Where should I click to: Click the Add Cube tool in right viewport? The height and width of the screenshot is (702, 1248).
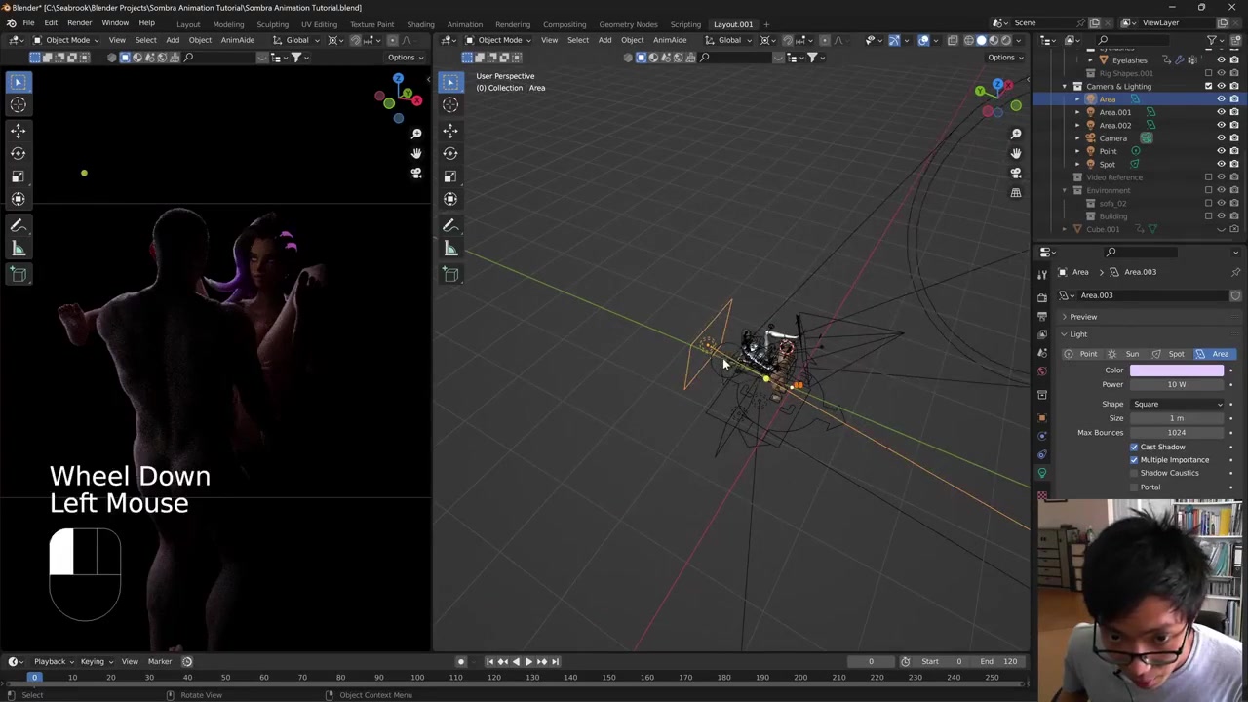[x=450, y=274]
